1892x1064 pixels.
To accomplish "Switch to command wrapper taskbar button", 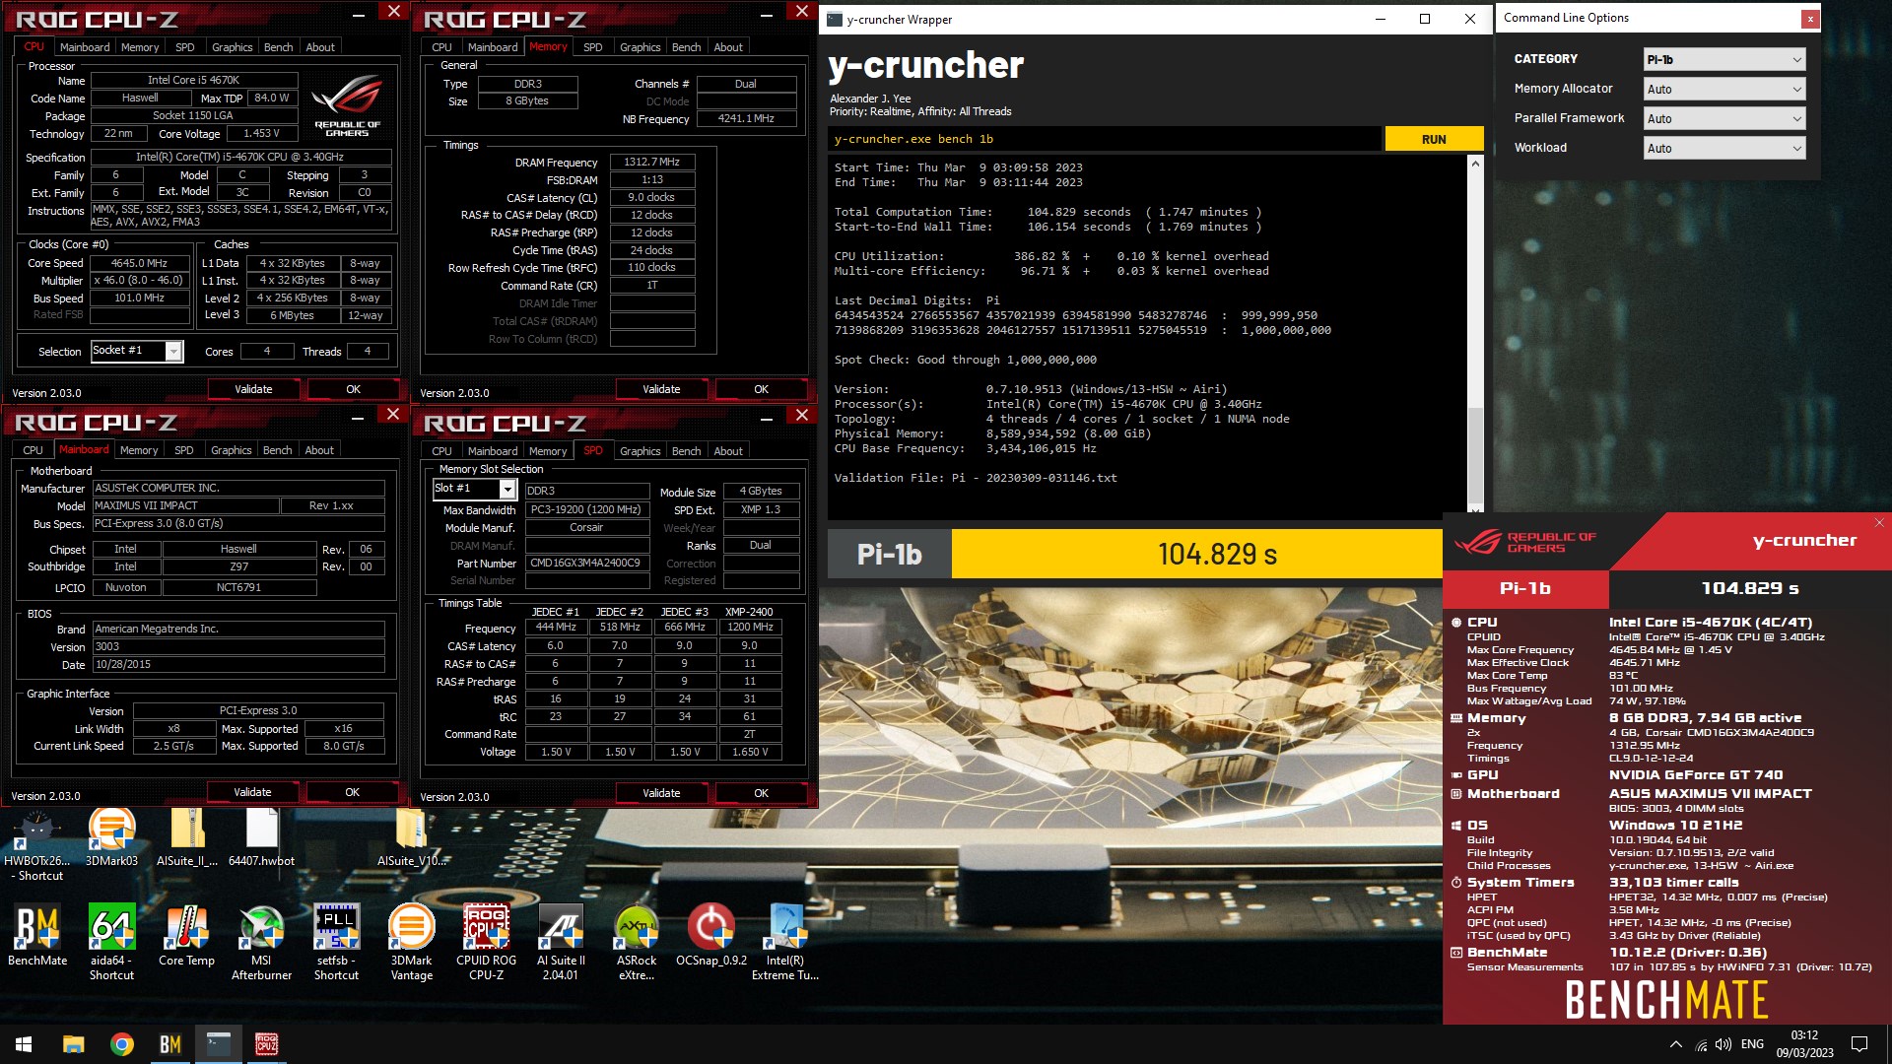I will 218,1044.
